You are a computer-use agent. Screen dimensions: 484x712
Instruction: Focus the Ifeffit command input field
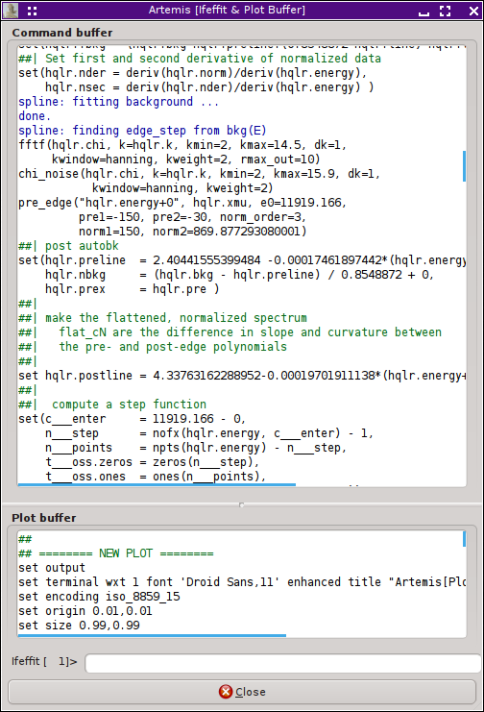point(283,663)
